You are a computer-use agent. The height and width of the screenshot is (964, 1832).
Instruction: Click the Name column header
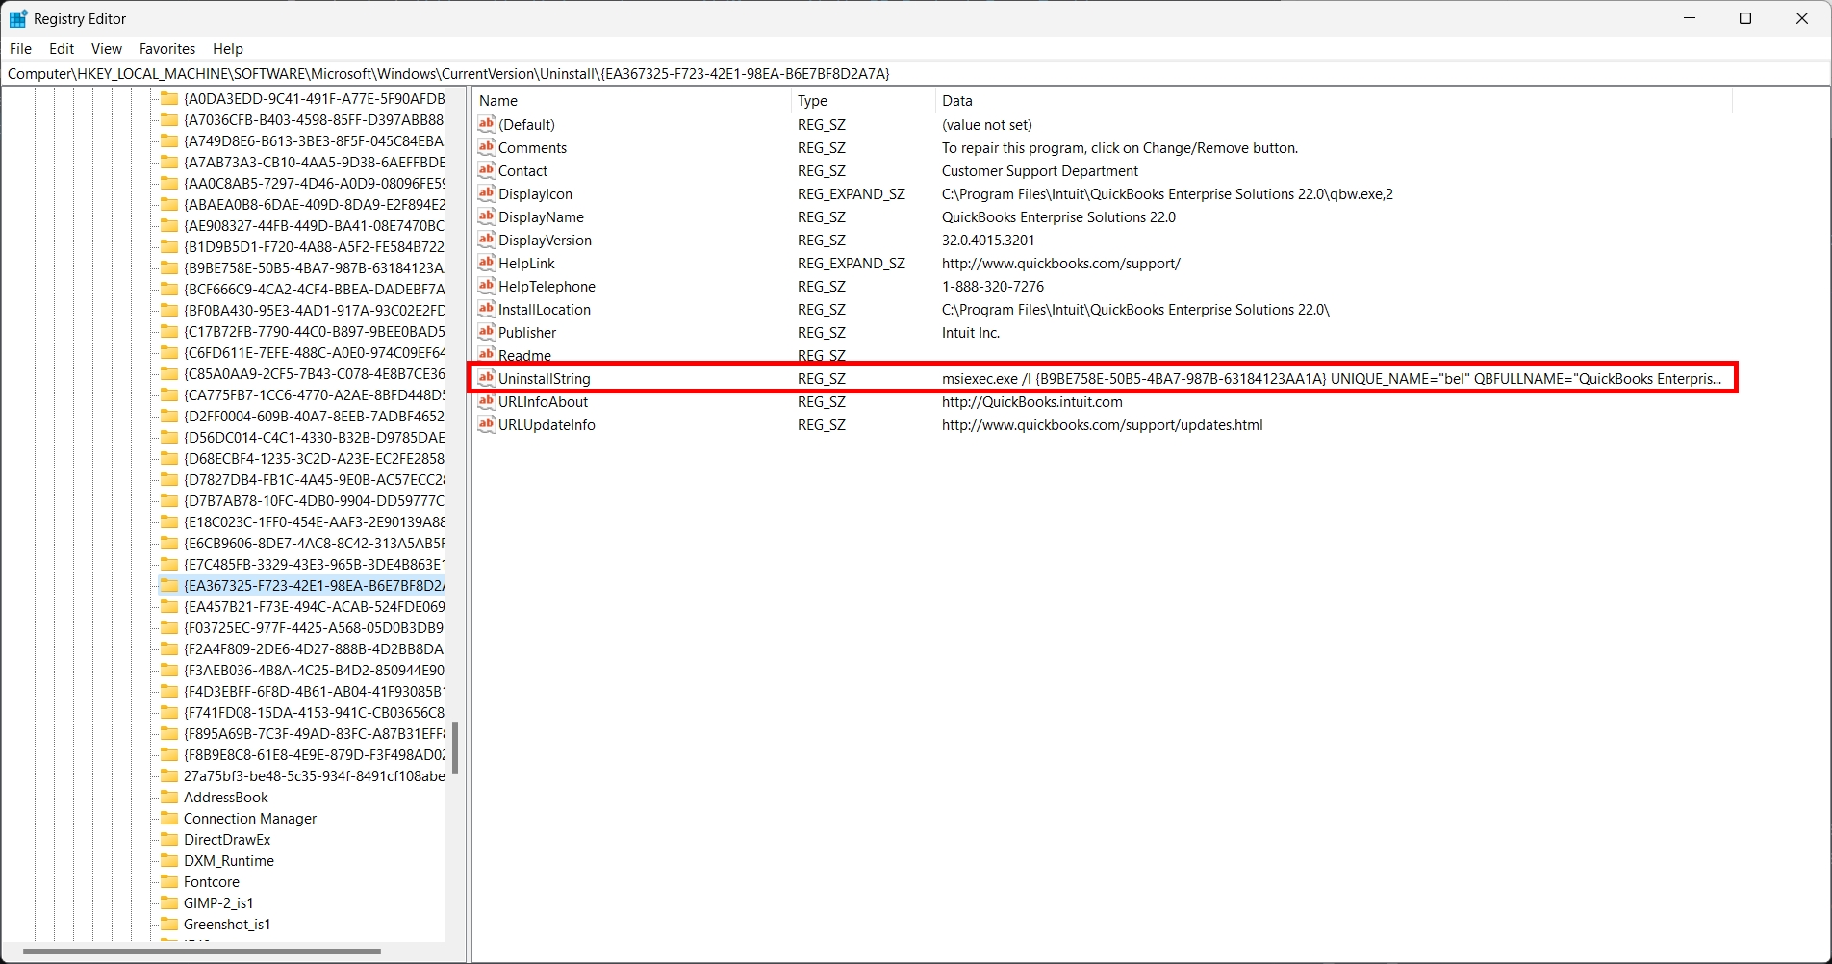[x=498, y=100]
